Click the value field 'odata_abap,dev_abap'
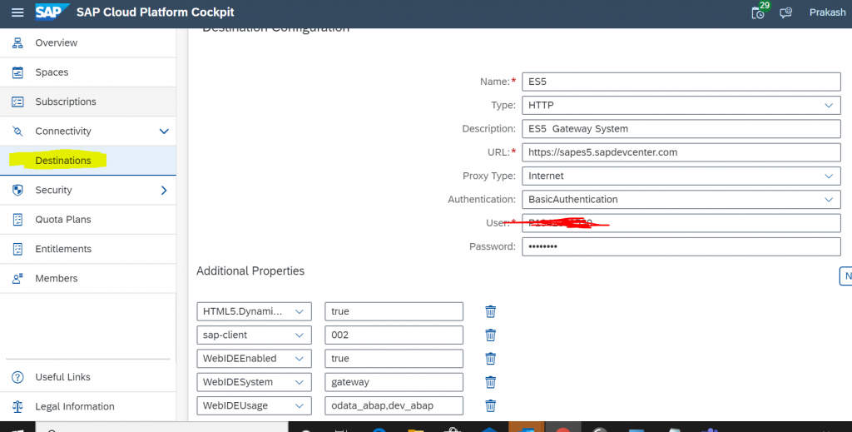The height and width of the screenshot is (432, 852). point(394,405)
